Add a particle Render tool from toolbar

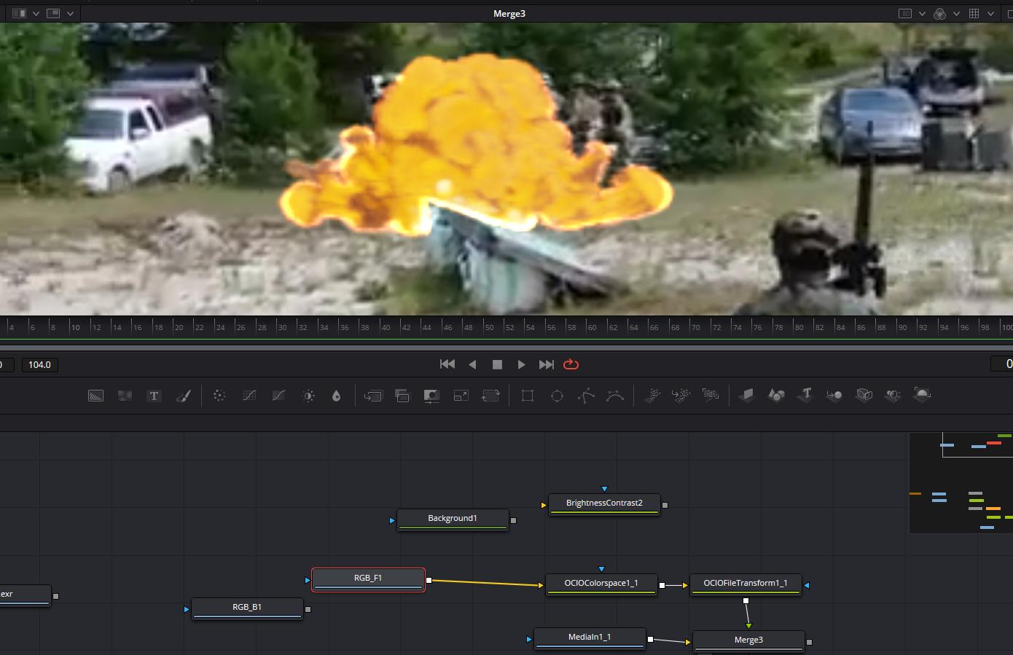(711, 396)
